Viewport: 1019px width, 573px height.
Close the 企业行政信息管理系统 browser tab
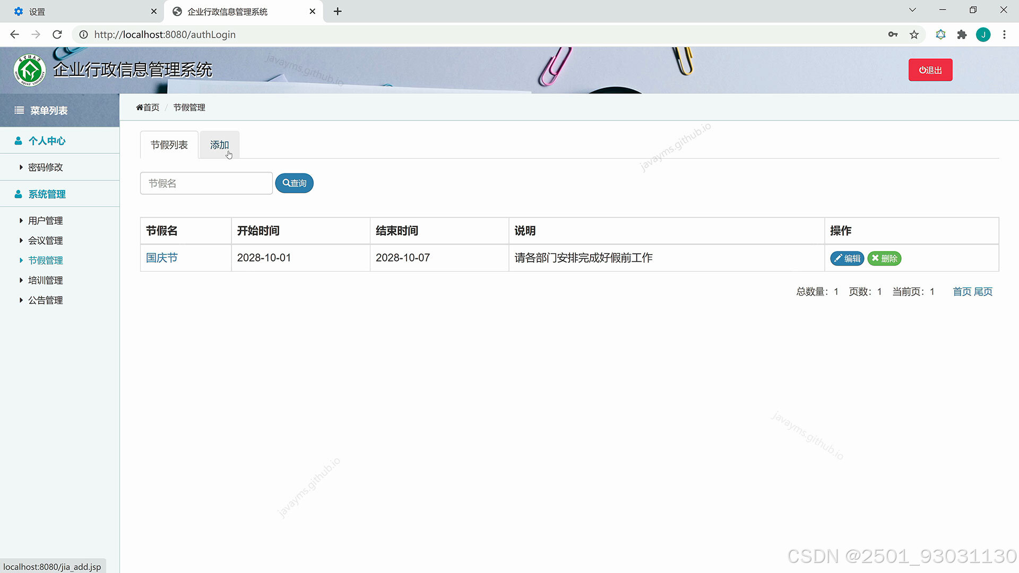click(312, 11)
